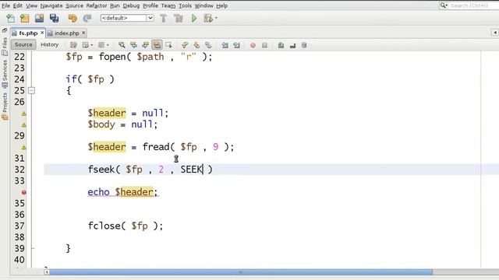The image size is (499, 280).
Task: Open the Tools menu
Action: (185, 5)
